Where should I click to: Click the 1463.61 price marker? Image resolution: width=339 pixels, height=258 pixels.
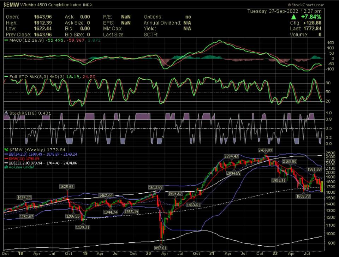click(193, 205)
